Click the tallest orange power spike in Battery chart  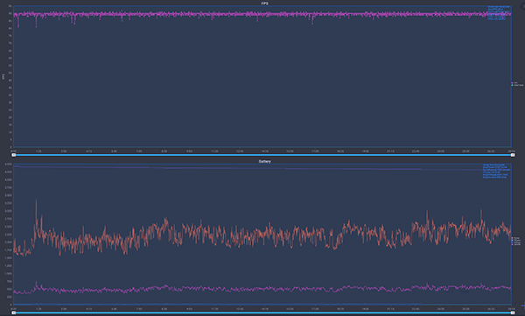tap(36, 200)
